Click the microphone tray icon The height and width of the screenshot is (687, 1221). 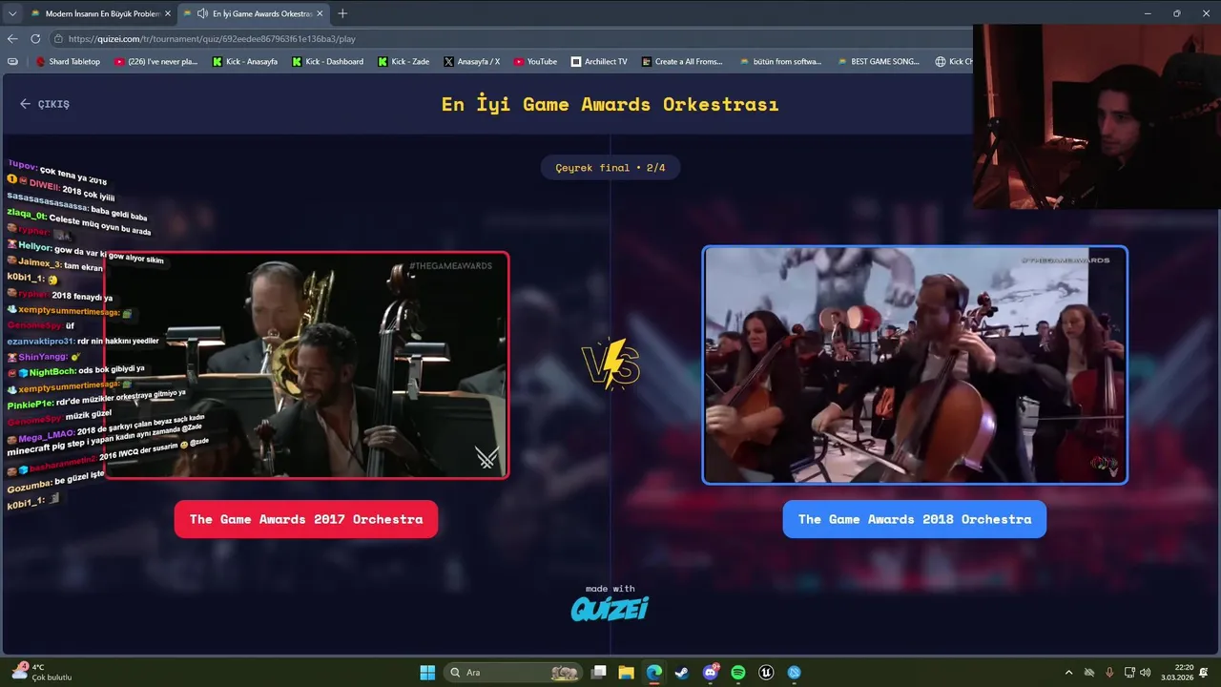(x=1109, y=673)
